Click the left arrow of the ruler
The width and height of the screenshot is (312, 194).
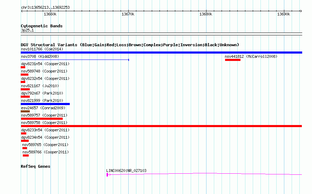pos(22,11)
